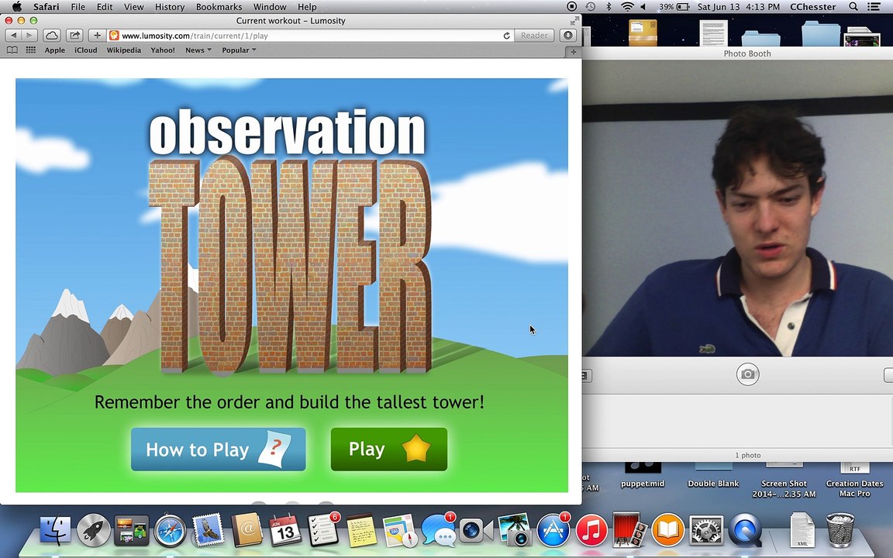The height and width of the screenshot is (558, 893).
Task: Open the Edit menu
Action: coord(104,7)
